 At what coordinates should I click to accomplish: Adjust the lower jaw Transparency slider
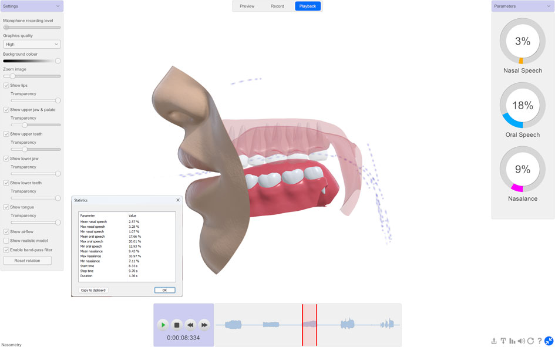coord(35,174)
